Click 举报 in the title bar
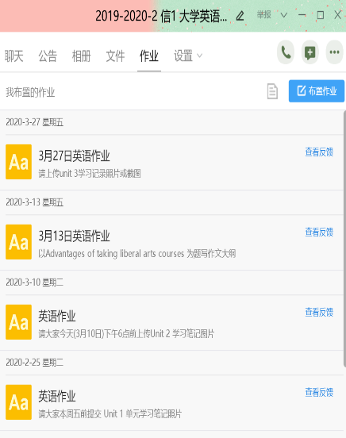The height and width of the screenshot is (438, 346). (264, 15)
